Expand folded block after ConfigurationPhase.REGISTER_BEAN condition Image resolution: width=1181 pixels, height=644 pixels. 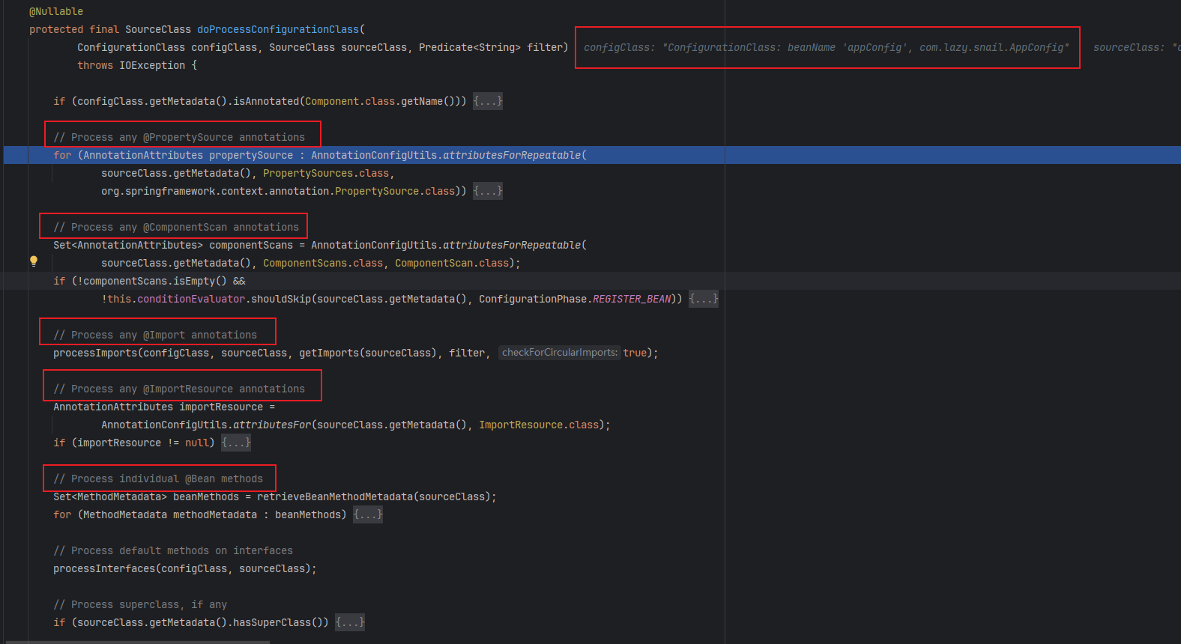[x=704, y=299]
